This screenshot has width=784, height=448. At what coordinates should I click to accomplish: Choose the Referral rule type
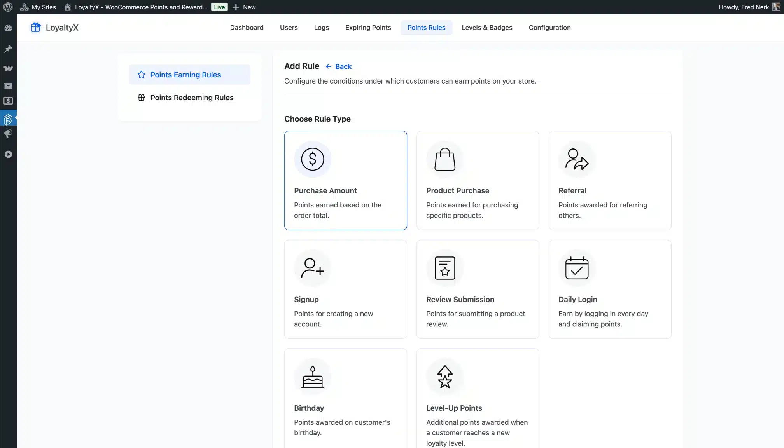610,180
